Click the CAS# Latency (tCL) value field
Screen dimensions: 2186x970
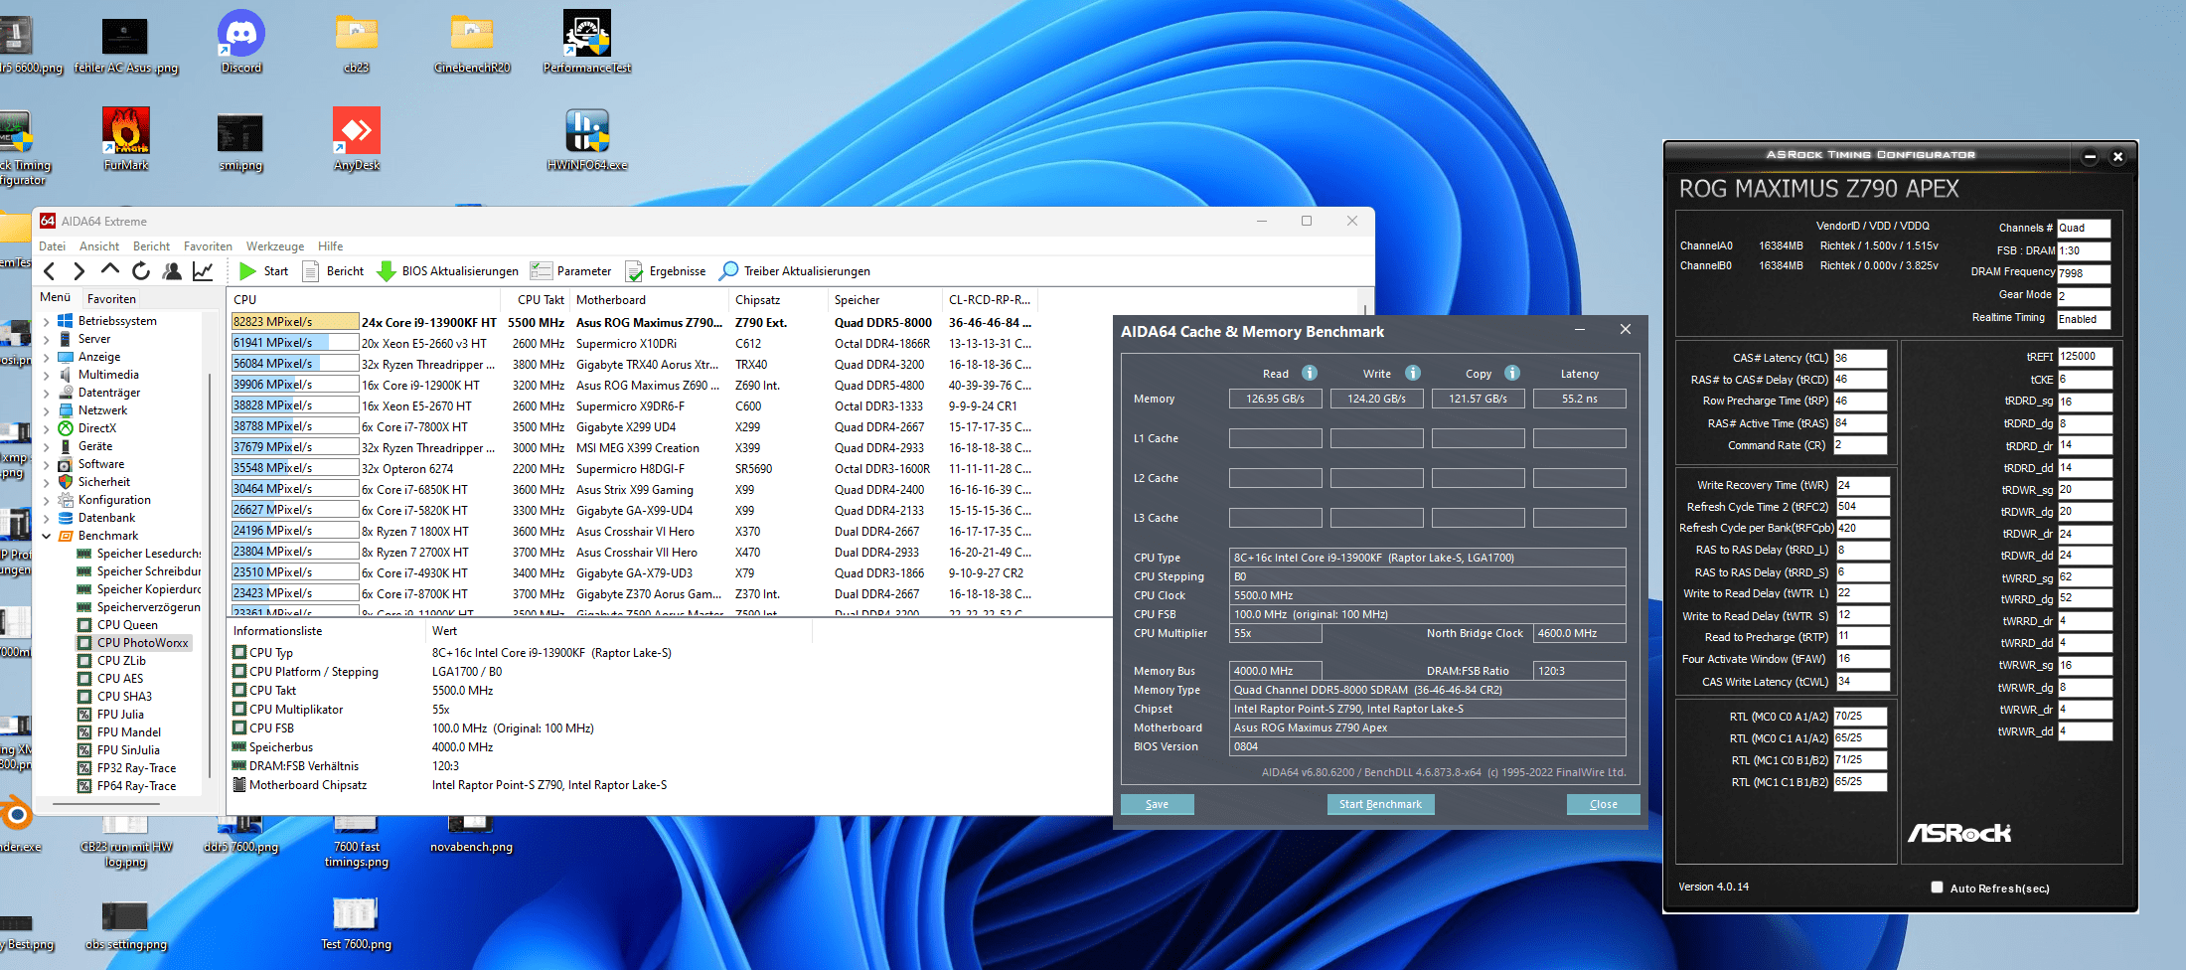(x=1859, y=358)
